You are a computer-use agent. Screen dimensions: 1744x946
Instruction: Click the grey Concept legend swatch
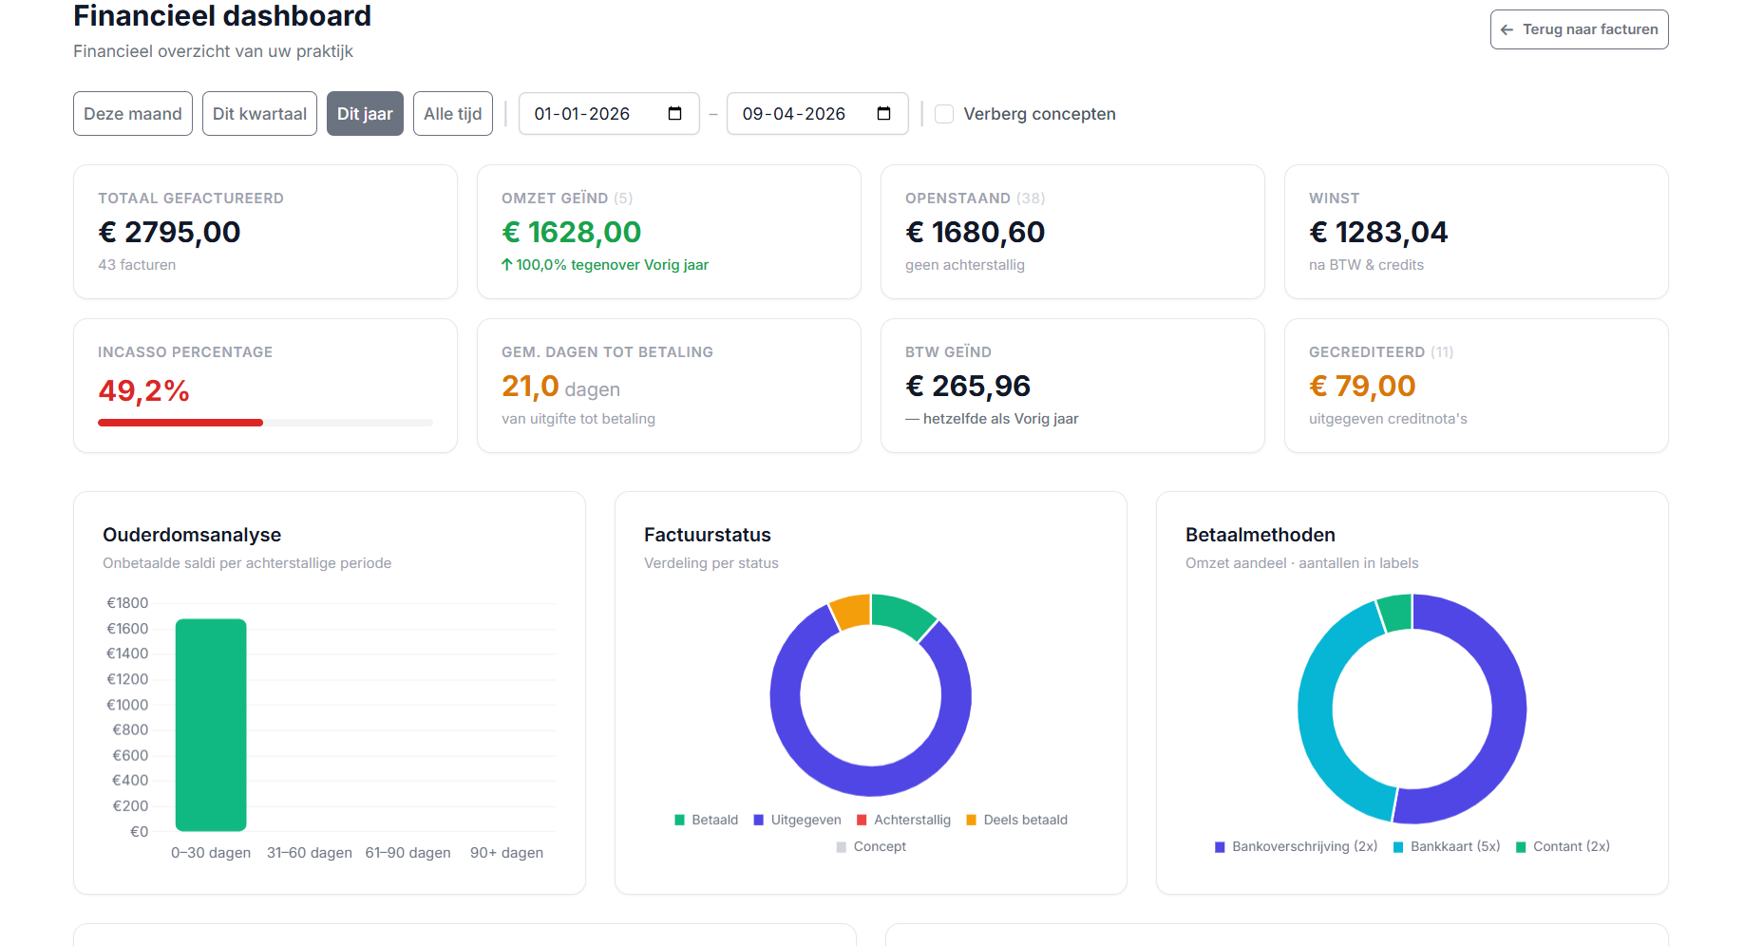[x=841, y=846]
